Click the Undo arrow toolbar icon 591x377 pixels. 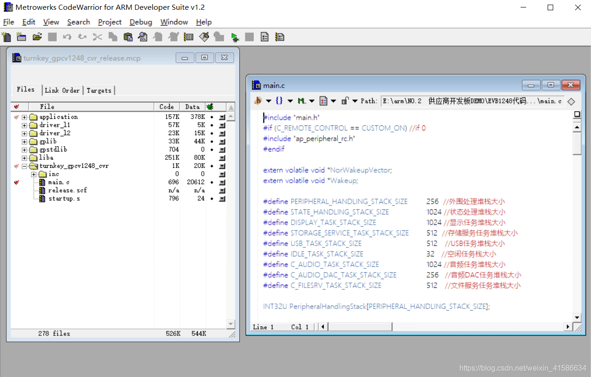coord(67,37)
